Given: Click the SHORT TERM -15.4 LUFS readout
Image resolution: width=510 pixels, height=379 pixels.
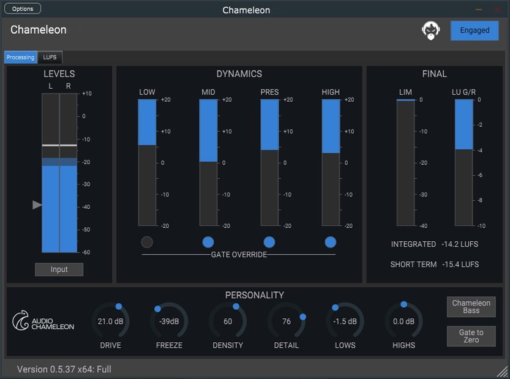Looking at the screenshot, I should 435,264.
